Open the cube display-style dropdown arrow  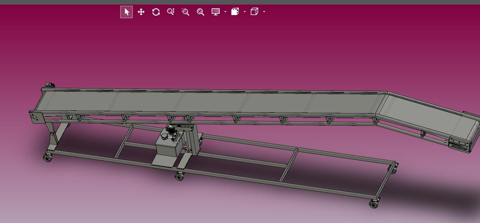pos(264,12)
